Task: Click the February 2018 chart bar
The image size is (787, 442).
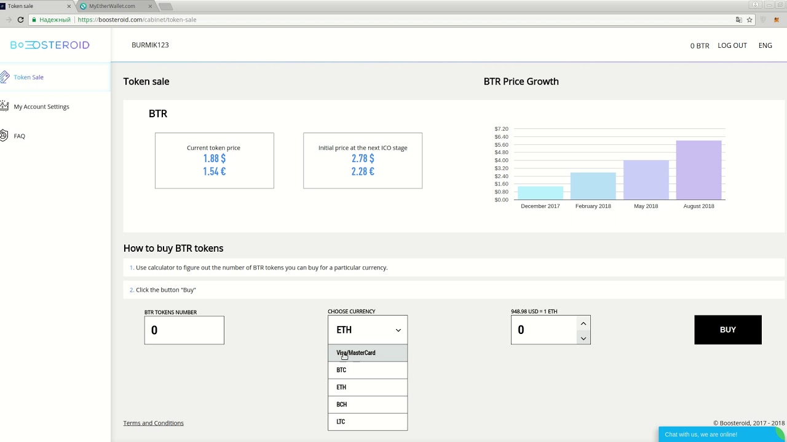Action: coord(593,186)
